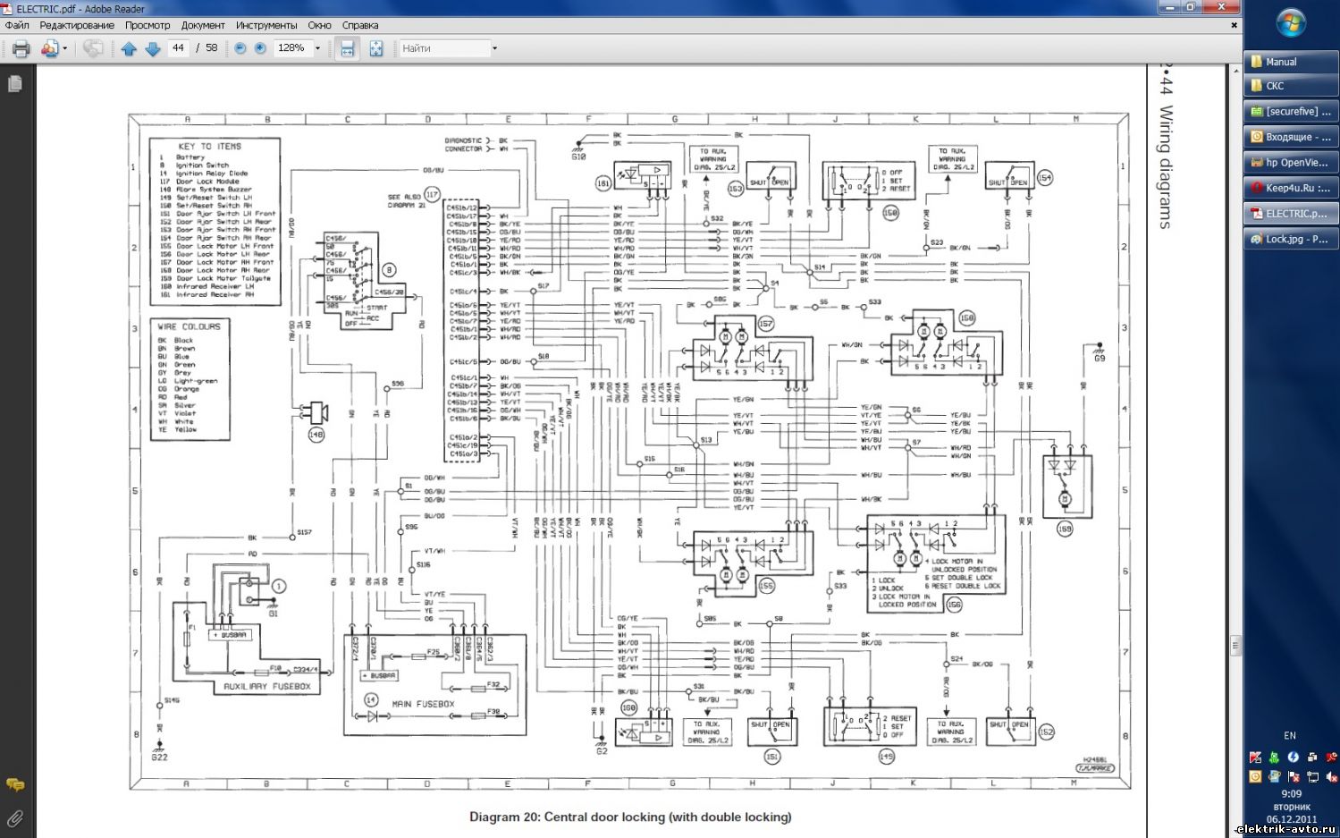Click the document-level close X button
Viewport: 1340px width, 838px height.
[x=1235, y=25]
